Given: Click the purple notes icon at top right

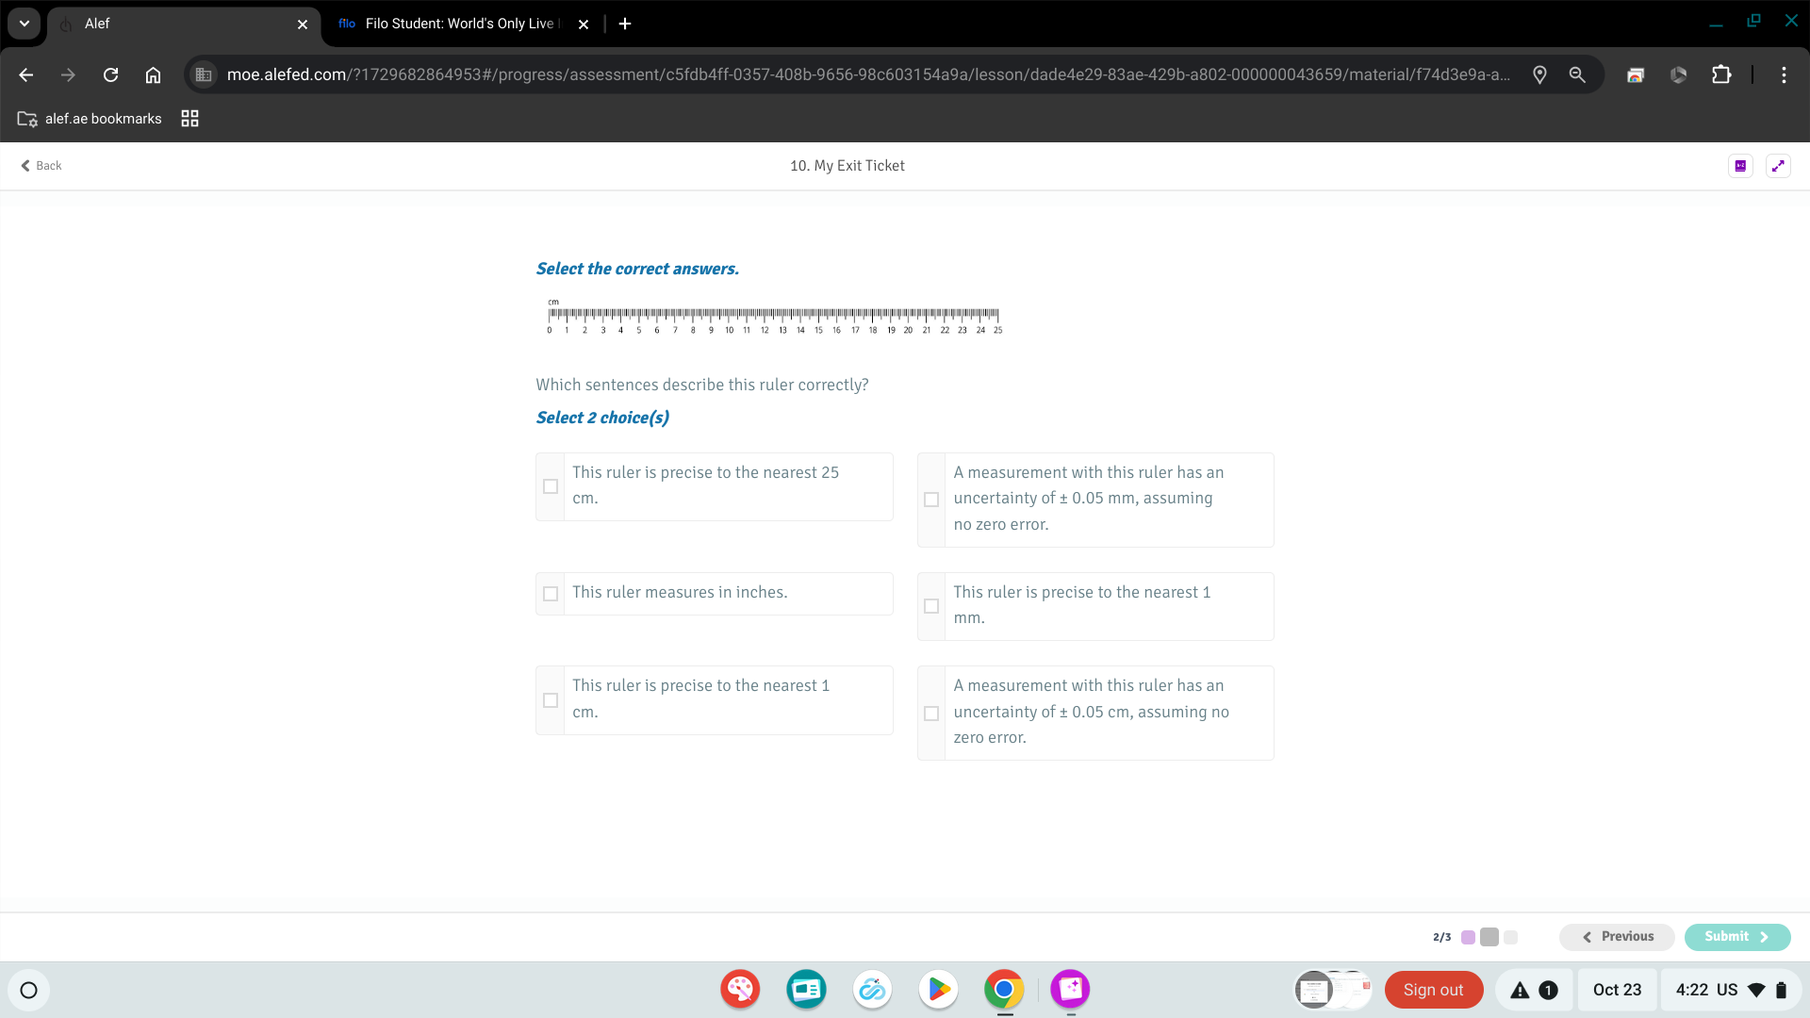Looking at the screenshot, I should [1740, 166].
